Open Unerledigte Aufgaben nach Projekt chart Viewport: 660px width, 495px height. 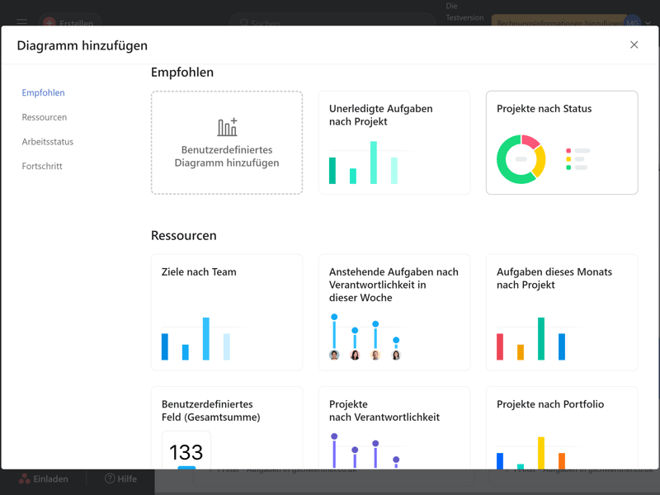394,143
